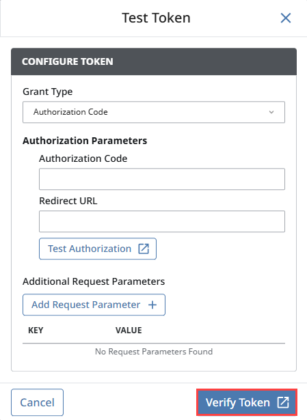Click the KEY column header
307x420 pixels.
[x=36, y=331]
